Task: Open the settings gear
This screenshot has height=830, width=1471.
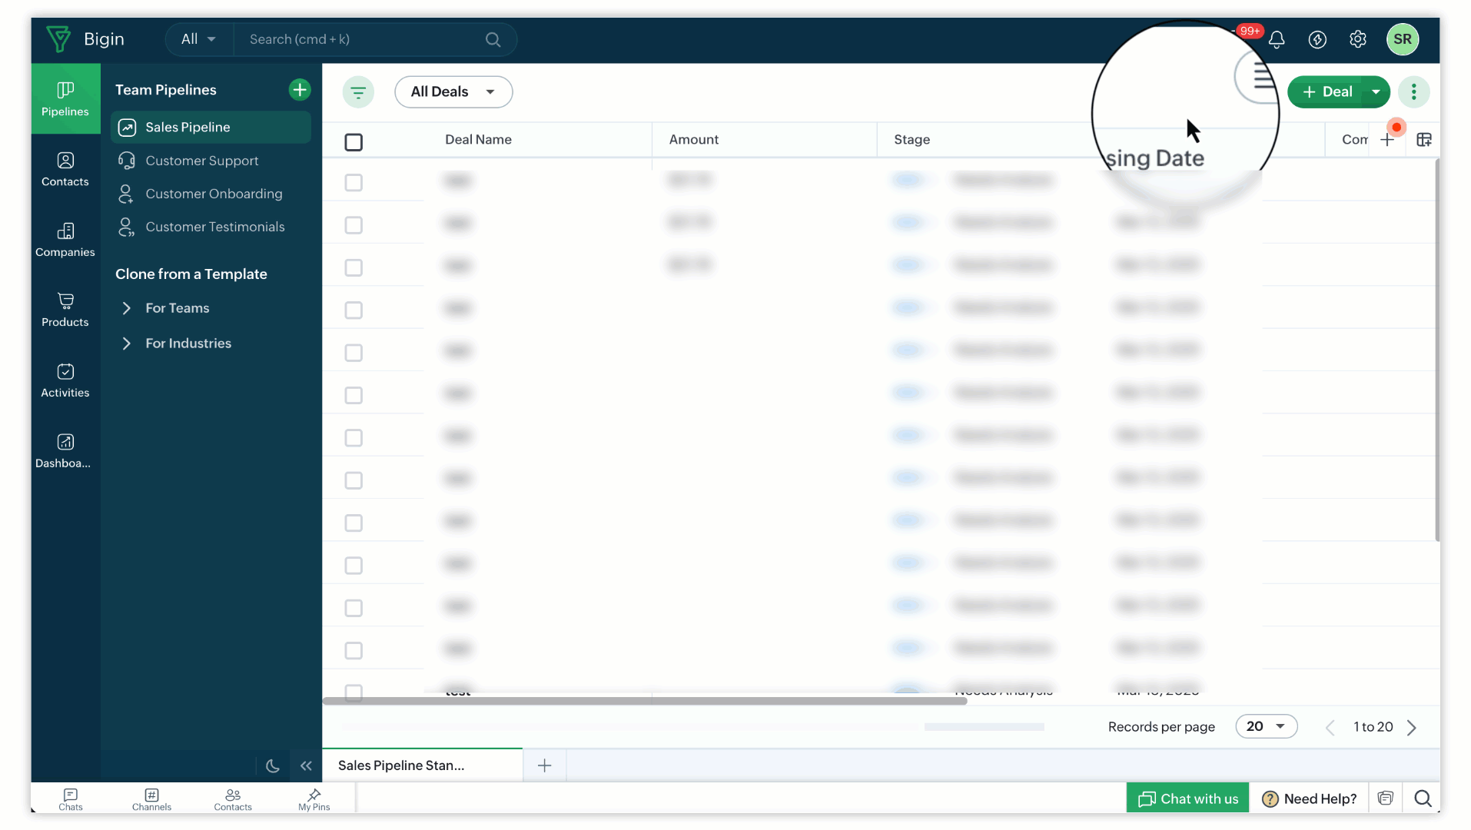Action: [x=1358, y=39]
